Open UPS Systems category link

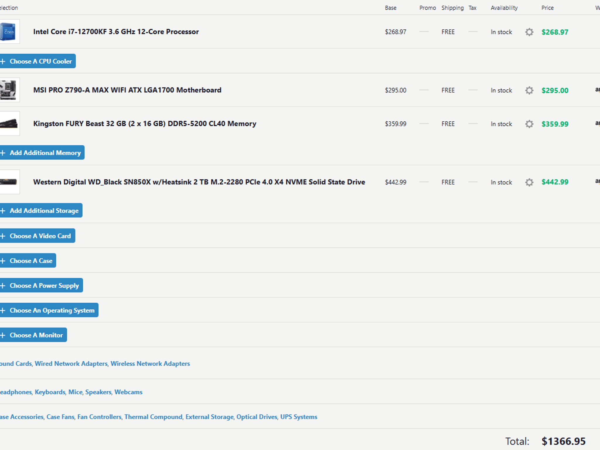click(x=299, y=417)
